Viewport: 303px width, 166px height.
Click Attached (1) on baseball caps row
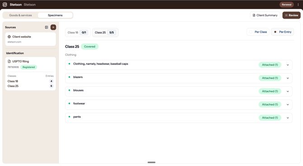coord(270,65)
